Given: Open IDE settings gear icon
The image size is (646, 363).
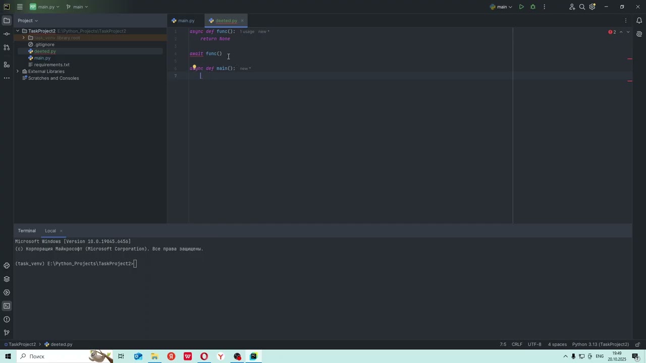Looking at the screenshot, I should [x=593, y=7].
